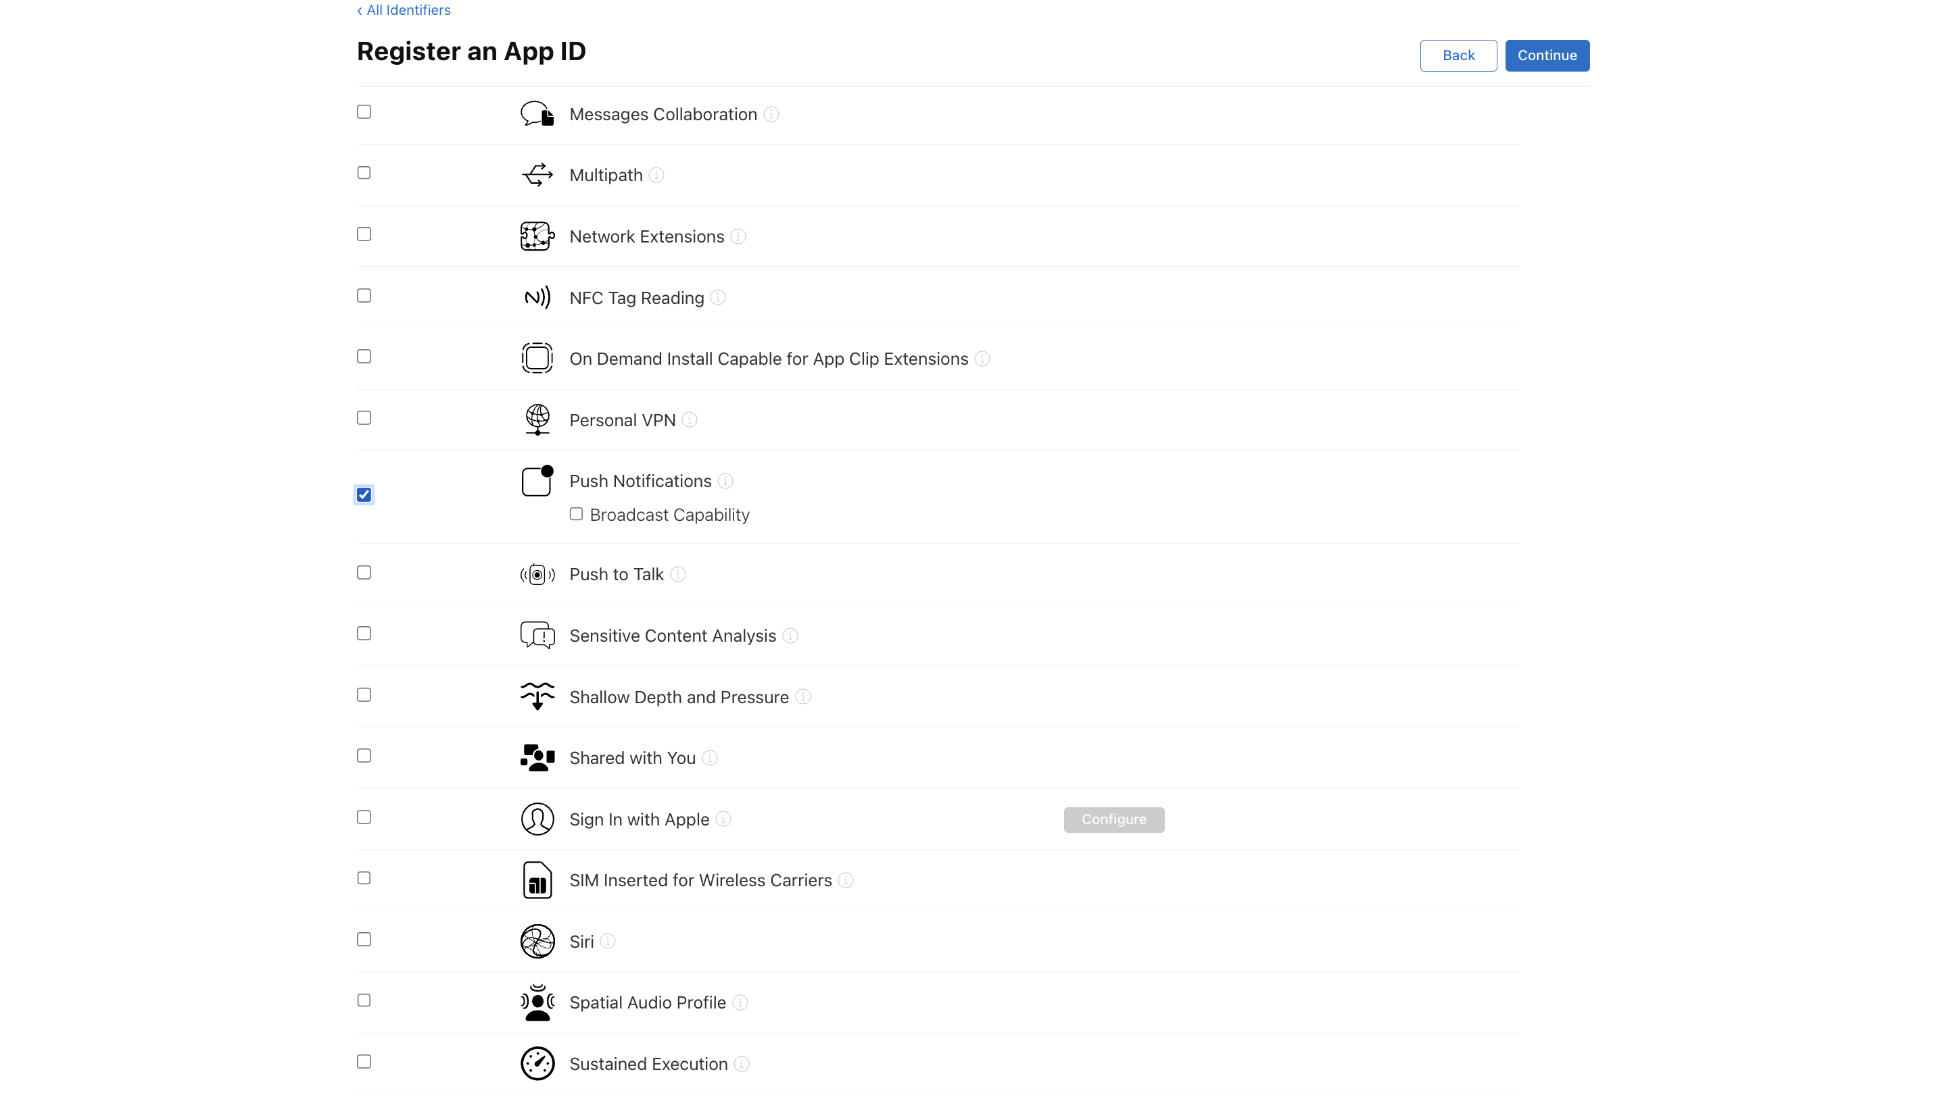
Task: Check On Demand Install Capable checkbox
Action: click(x=364, y=357)
